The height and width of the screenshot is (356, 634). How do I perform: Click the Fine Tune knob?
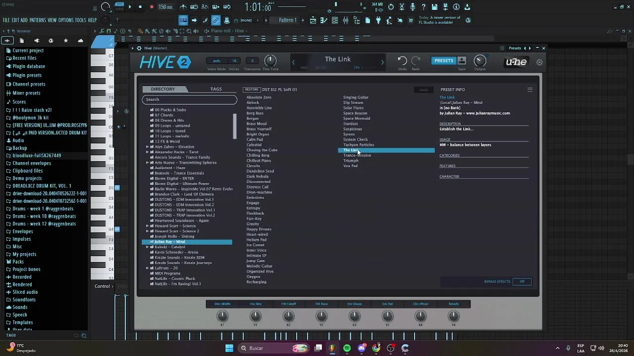click(270, 61)
